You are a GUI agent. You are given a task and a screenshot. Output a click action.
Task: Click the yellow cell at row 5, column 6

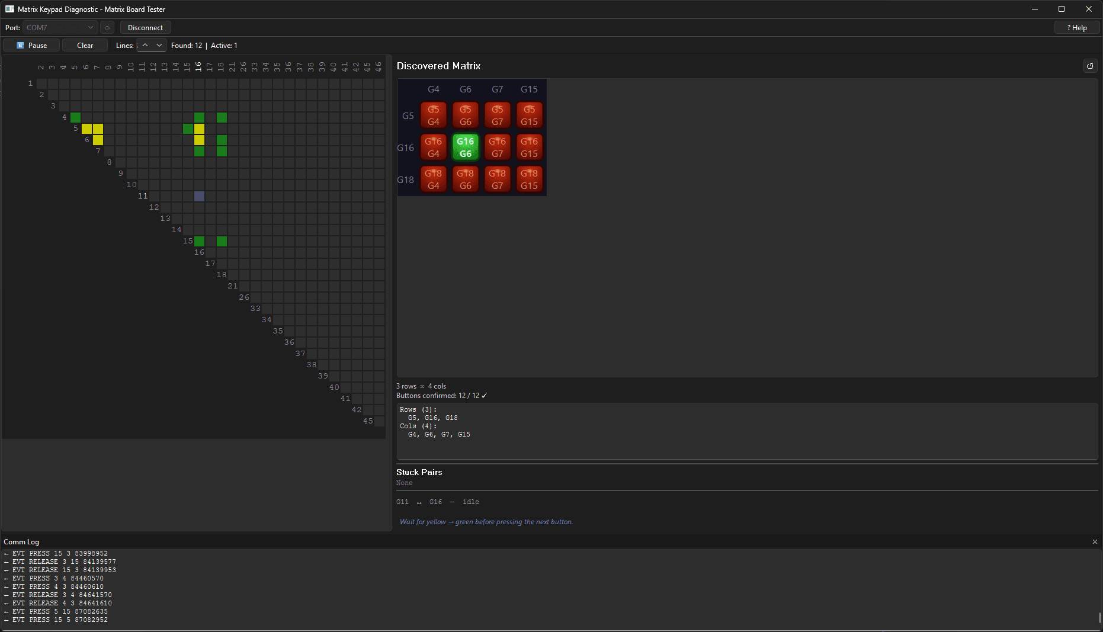click(86, 129)
